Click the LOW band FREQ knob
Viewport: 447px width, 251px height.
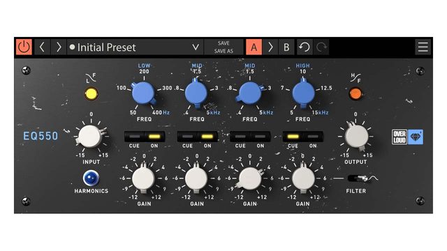pos(143,93)
